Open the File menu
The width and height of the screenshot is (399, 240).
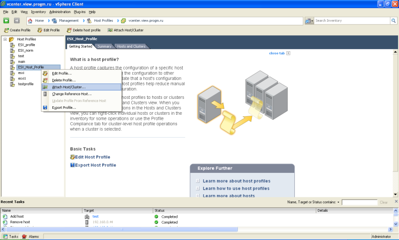[5, 12]
